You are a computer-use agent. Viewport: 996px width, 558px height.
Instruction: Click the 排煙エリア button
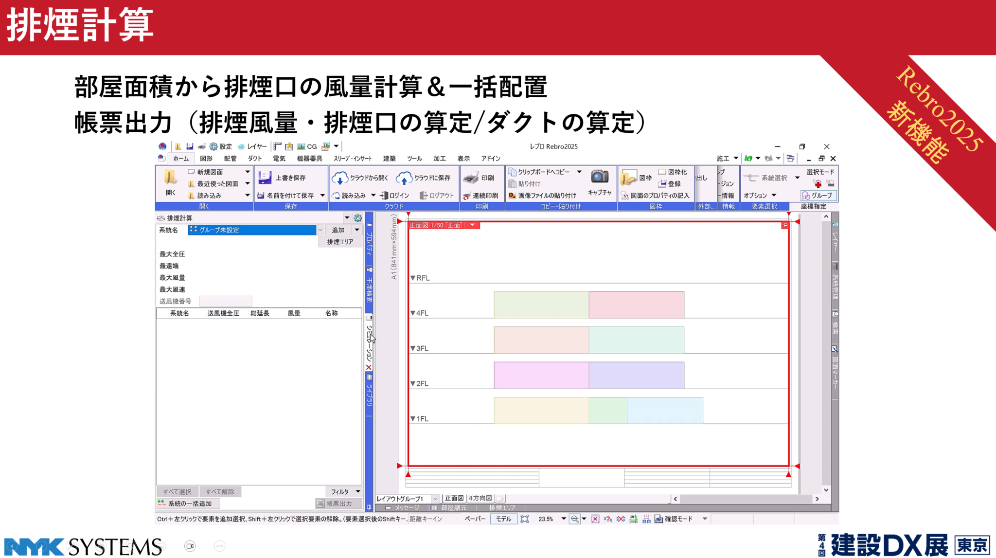[x=340, y=242]
